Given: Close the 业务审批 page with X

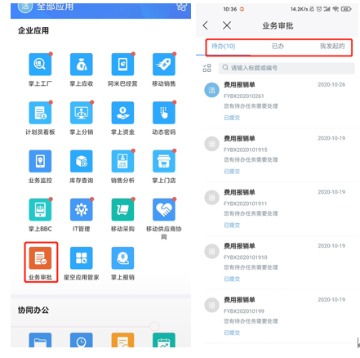Looking at the screenshot, I should tap(227, 25).
